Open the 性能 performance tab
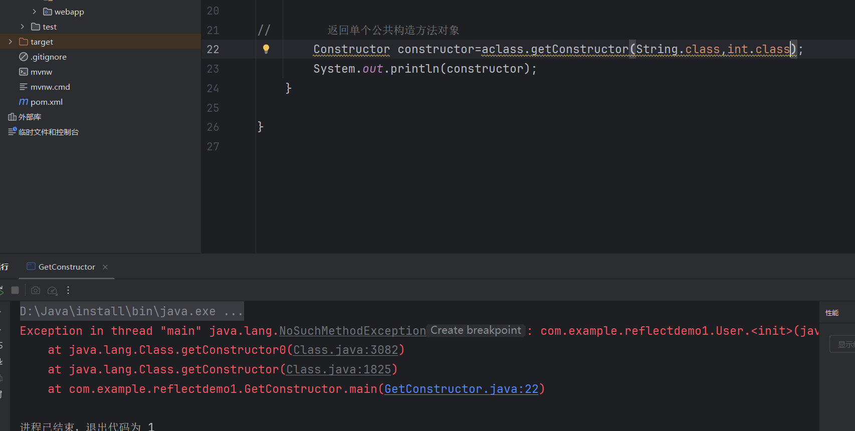Image resolution: width=855 pixels, height=431 pixels. click(x=832, y=313)
